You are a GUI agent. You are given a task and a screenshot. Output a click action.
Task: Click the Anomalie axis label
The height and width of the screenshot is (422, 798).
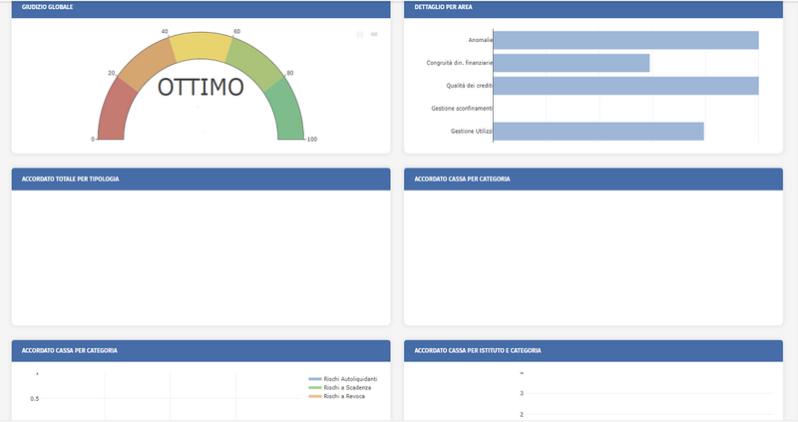tap(480, 40)
